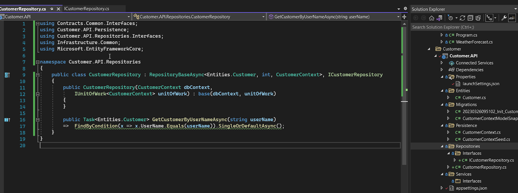
Task: Collapse the namespace block on line 7
Action: pyautogui.click(x=38, y=62)
